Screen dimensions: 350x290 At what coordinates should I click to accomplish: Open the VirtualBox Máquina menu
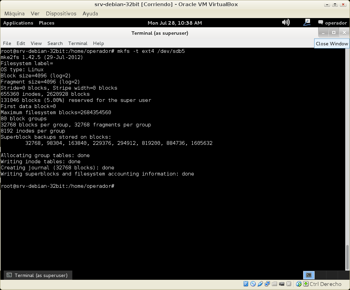(x=14, y=14)
